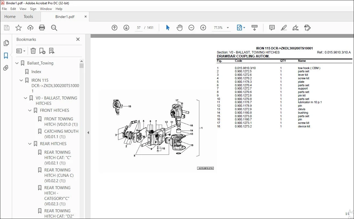Click the 'clevis' part name

click(302, 109)
